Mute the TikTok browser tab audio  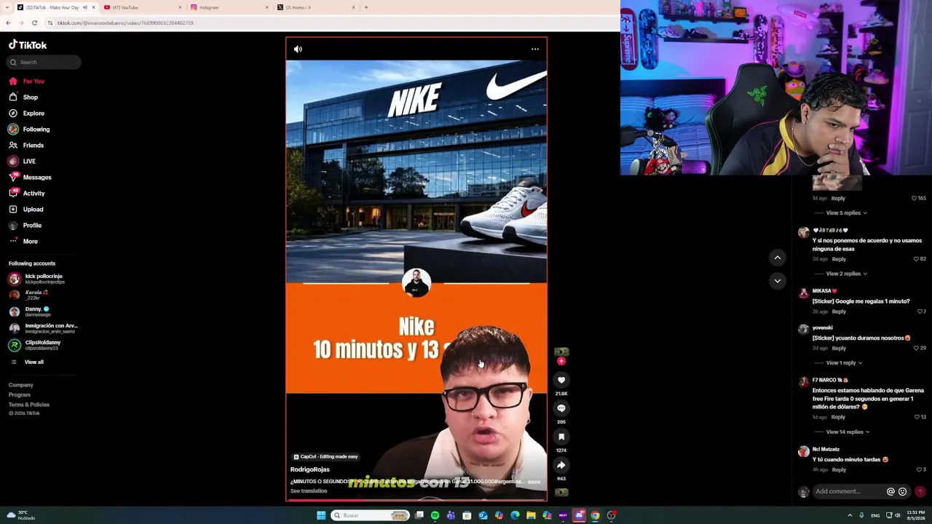84,7
